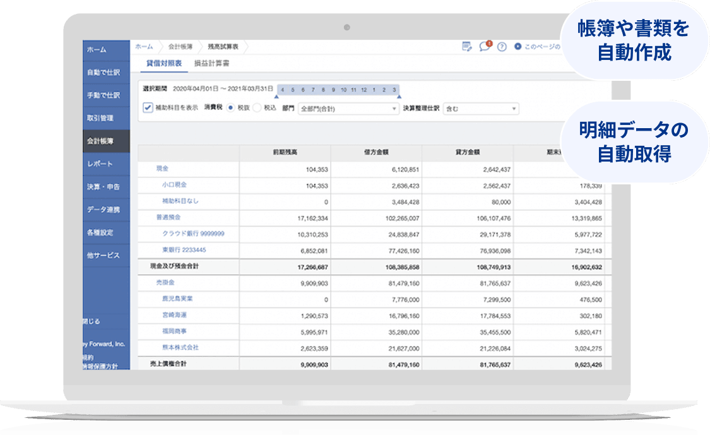This screenshot has width=710, height=435.
Task: Select month 3 in the period bar
Action: [x=394, y=90]
